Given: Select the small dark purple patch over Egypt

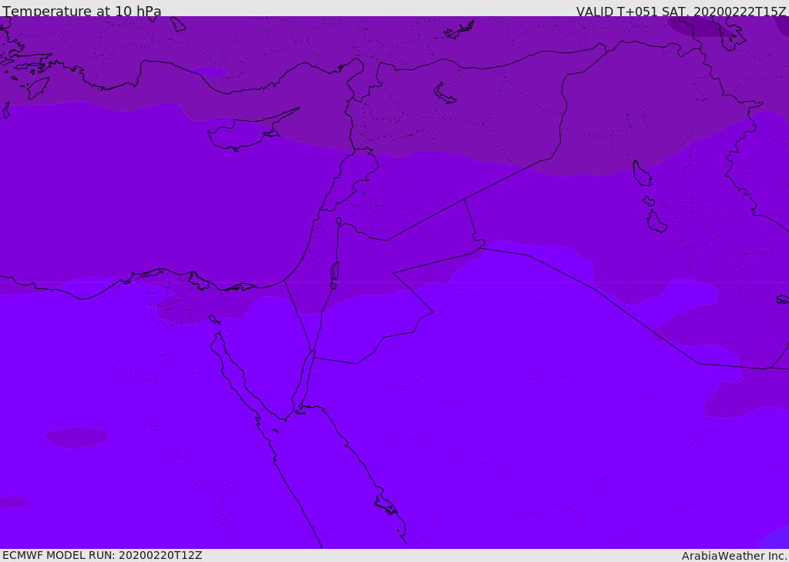Looking at the screenshot, I should [x=76, y=437].
